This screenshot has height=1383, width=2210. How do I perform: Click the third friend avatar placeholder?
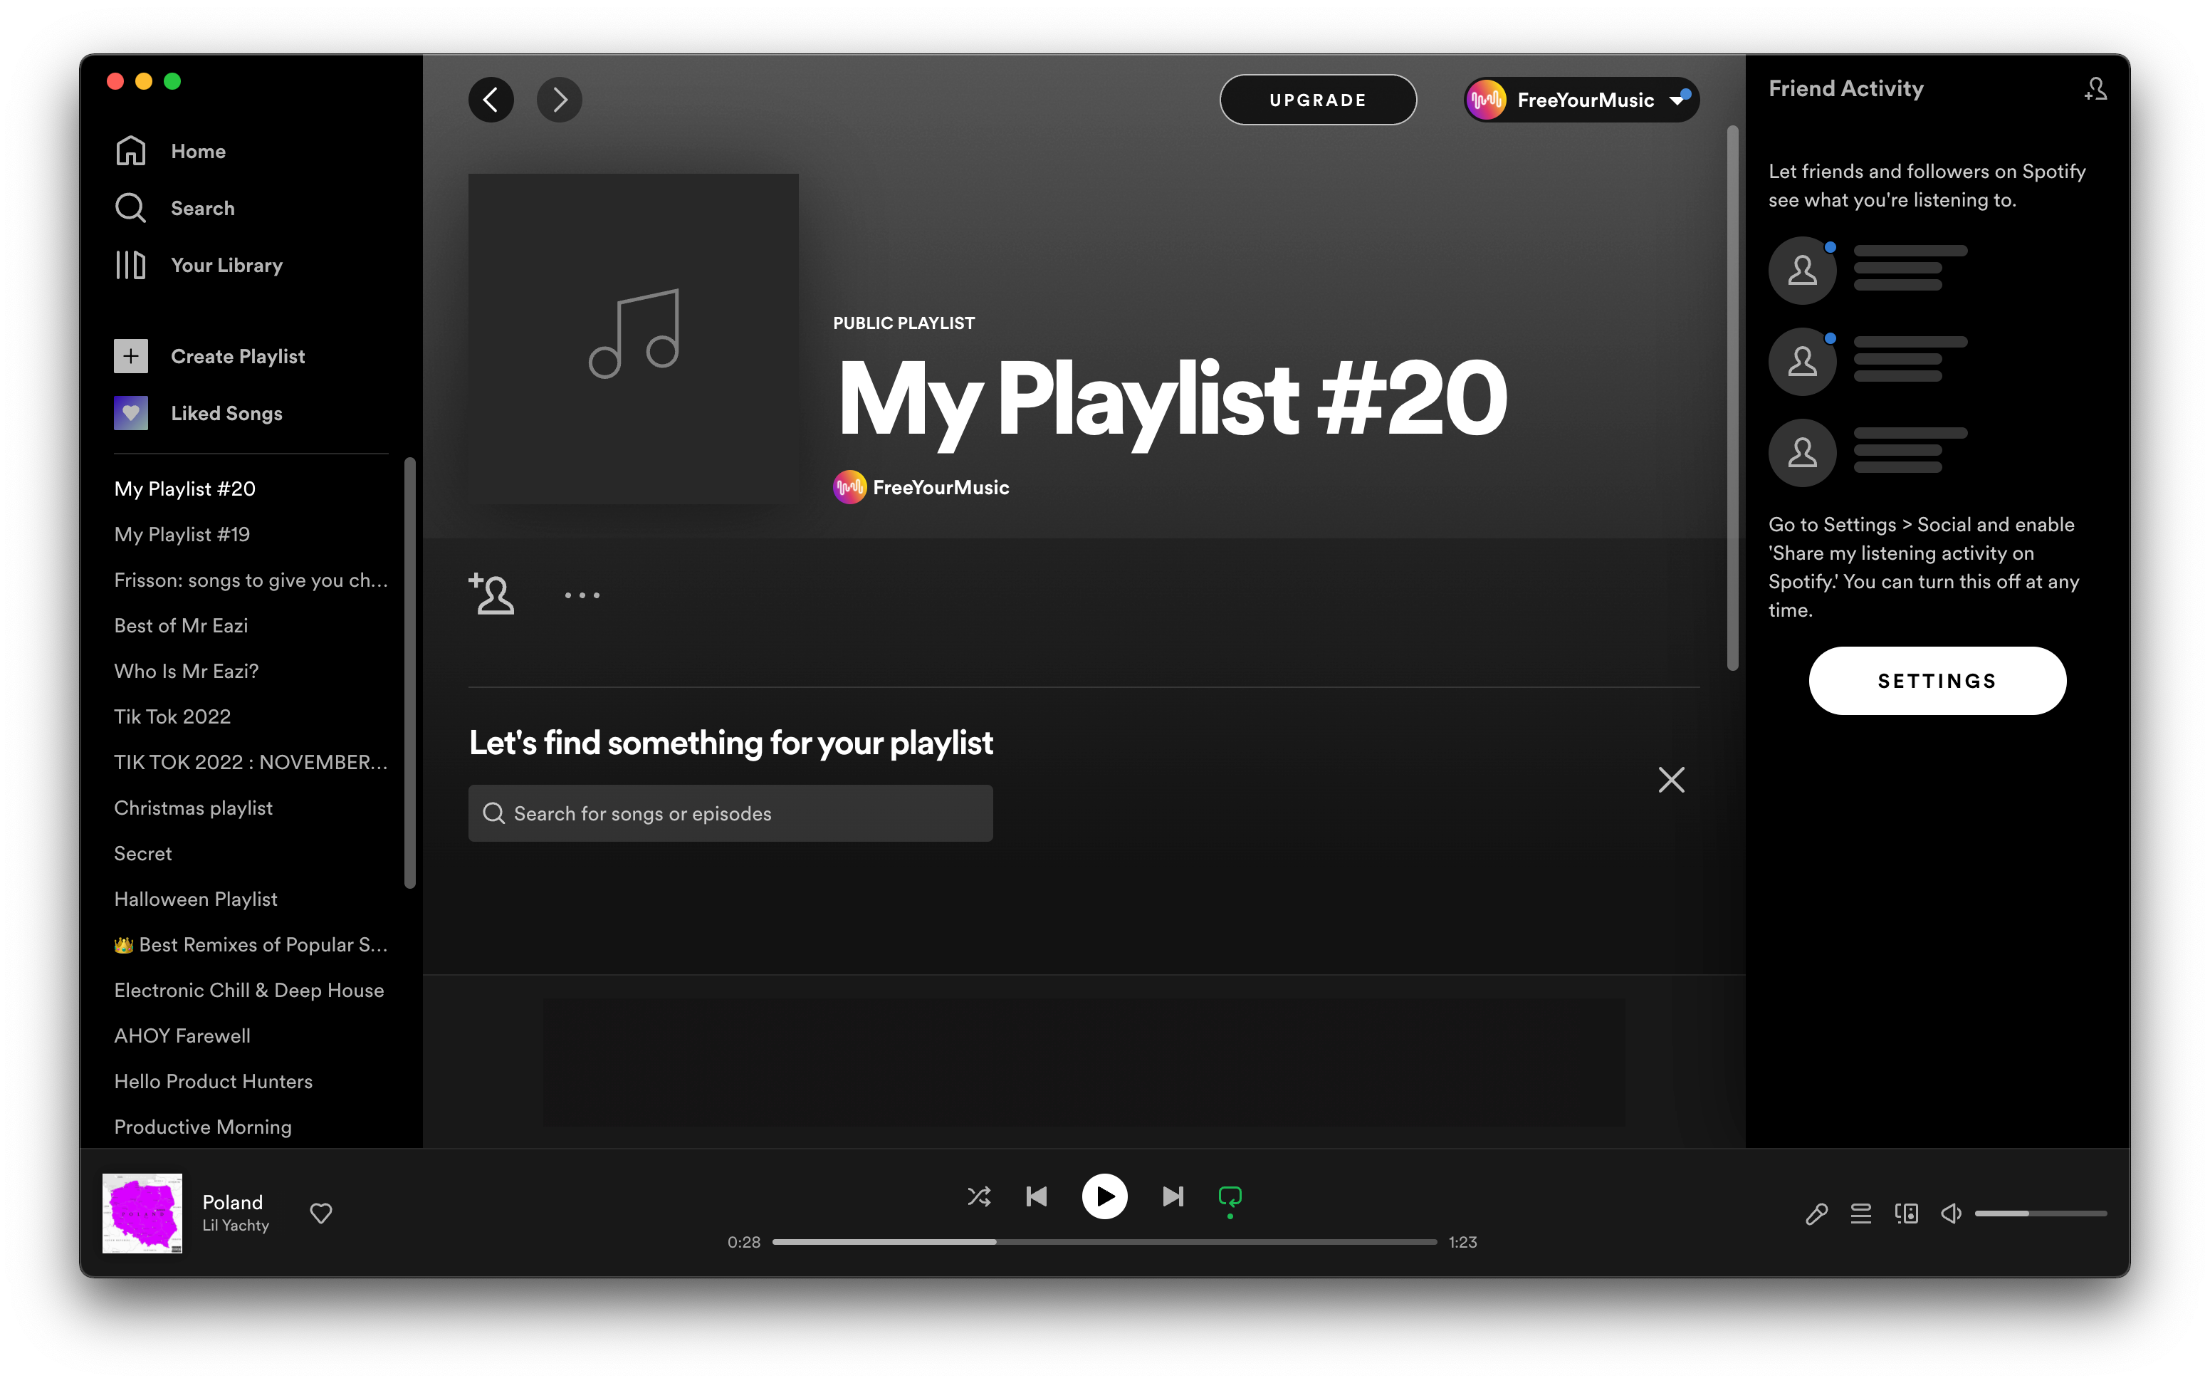[x=1802, y=453]
